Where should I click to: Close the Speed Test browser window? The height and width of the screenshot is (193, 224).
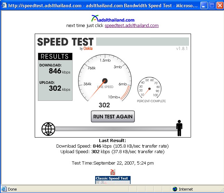point(220,6)
